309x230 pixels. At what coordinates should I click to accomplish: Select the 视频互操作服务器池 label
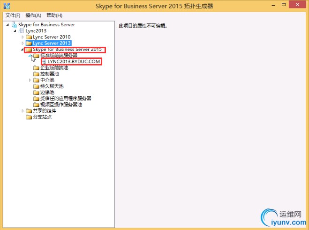pos(61,105)
